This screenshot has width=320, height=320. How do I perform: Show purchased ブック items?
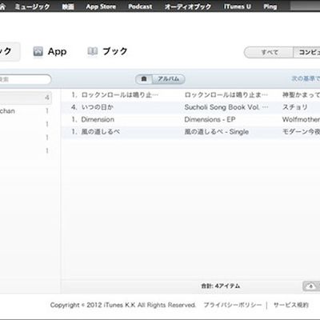coord(115,51)
